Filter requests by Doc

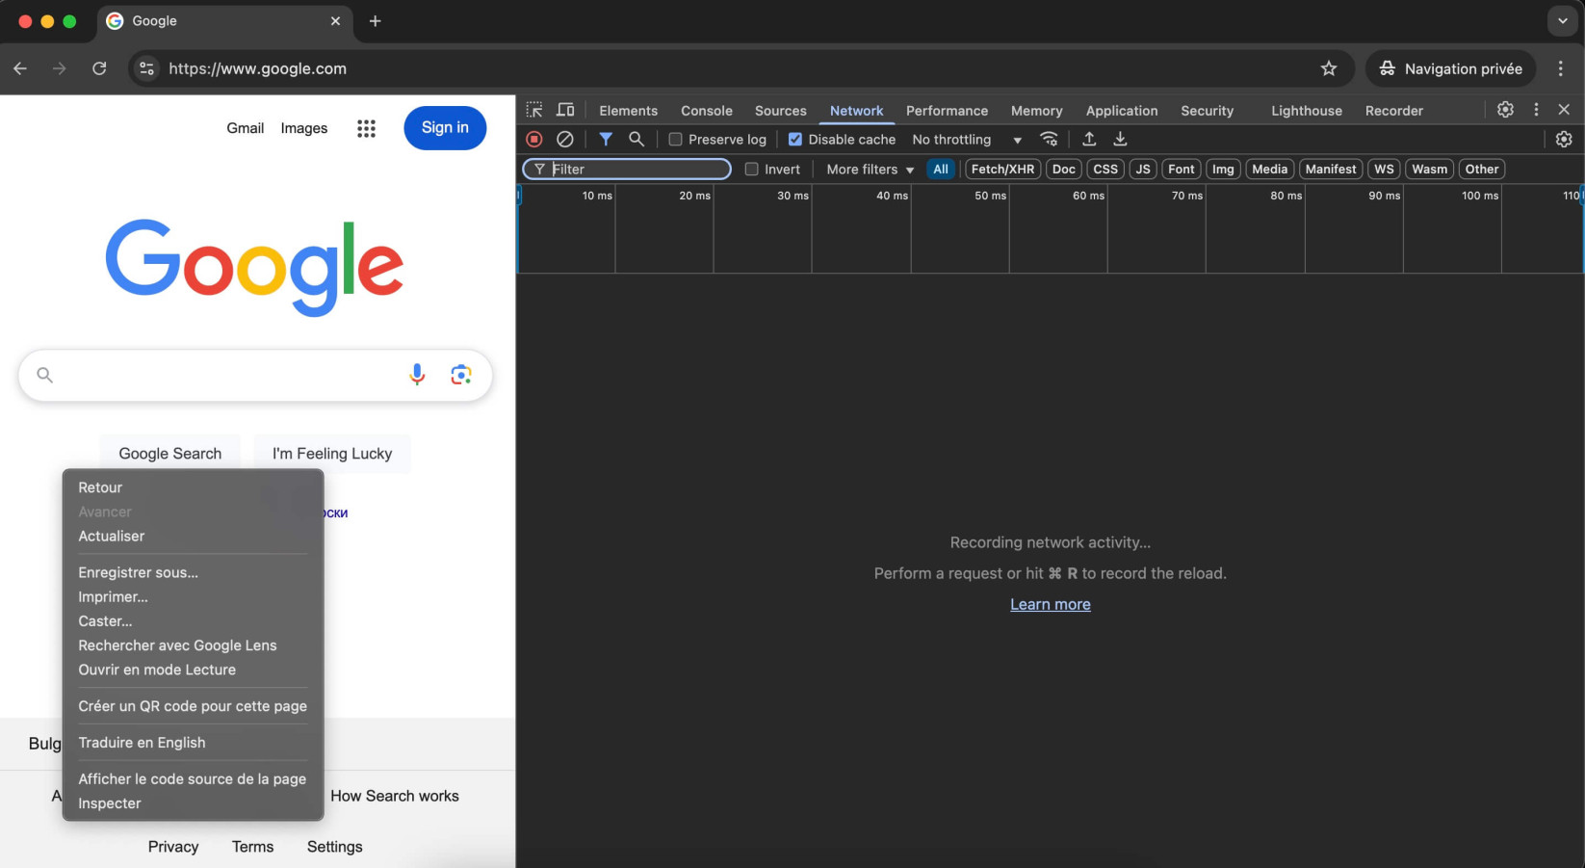click(1064, 170)
